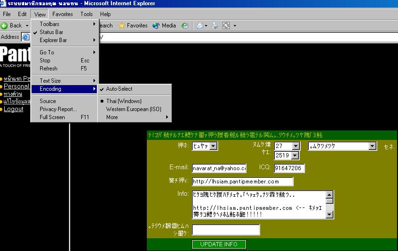Image resolution: width=398 pixels, height=251 pixels.
Task: Click the homepage URL input field
Action: (243, 182)
